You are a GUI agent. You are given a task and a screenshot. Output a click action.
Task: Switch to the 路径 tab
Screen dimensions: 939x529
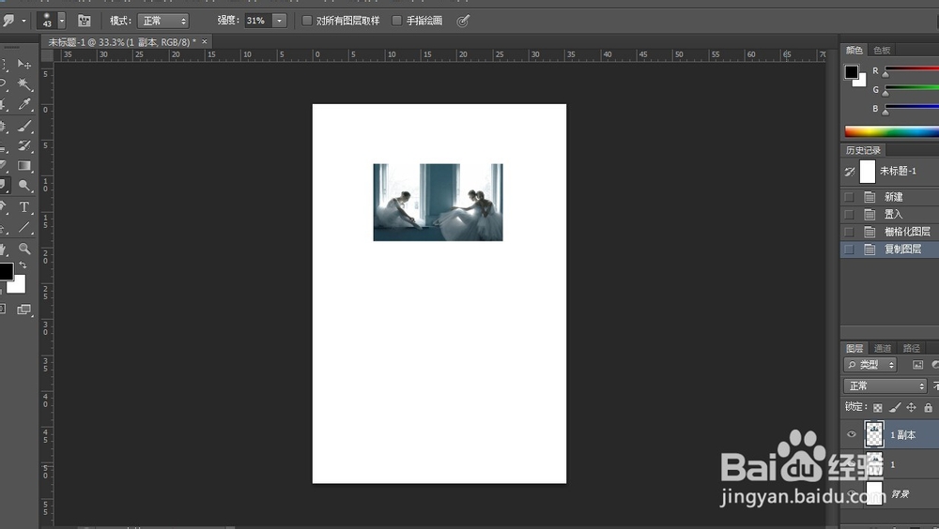[x=912, y=348]
